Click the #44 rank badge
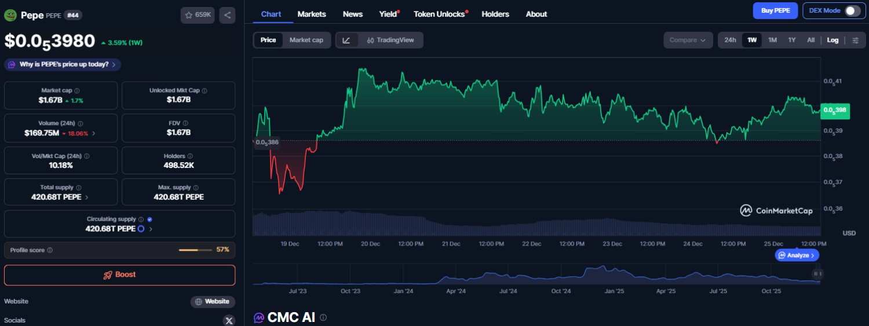 click(72, 15)
